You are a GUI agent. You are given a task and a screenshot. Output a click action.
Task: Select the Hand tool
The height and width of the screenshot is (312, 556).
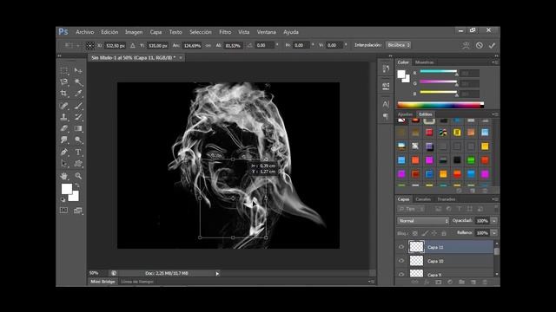pos(63,176)
